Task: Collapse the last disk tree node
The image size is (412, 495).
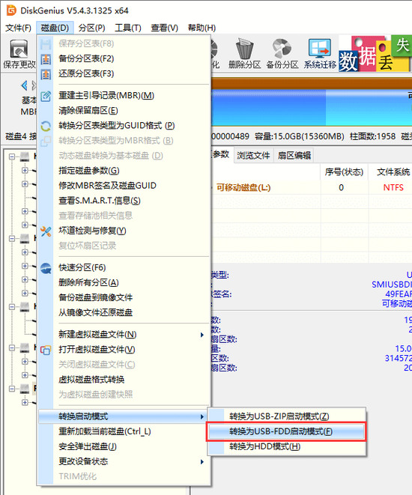Action: 12,389
